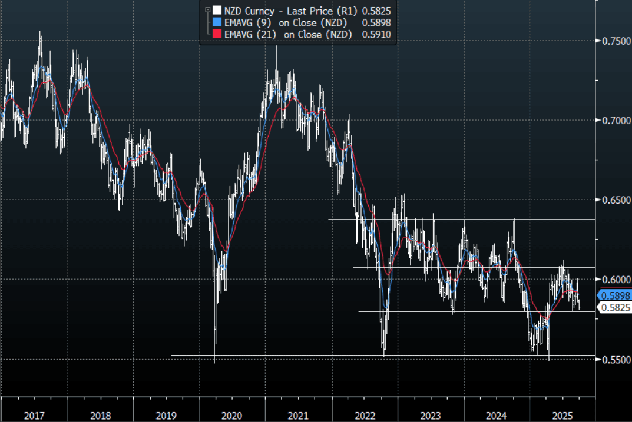Viewport: 632px width, 422px height.
Task: Click the 2022 label on the time axis
Action: point(365,416)
